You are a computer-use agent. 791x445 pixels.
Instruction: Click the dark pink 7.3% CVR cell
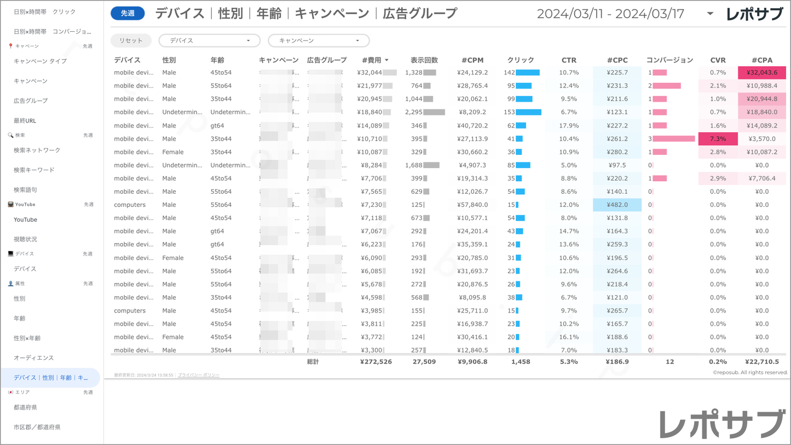pyautogui.click(x=718, y=139)
